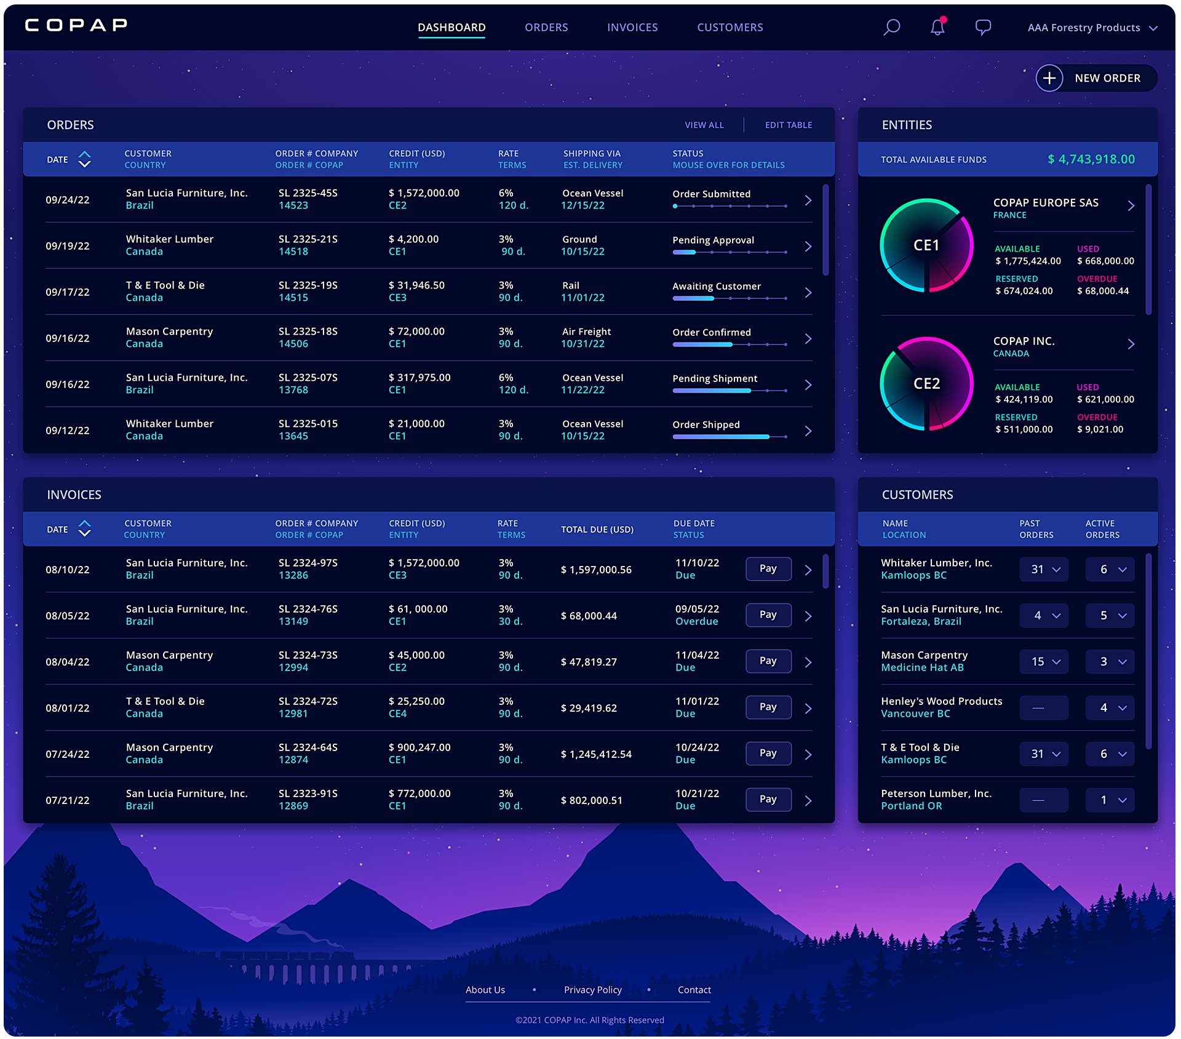Click the New Order plus icon
1181x1039 pixels.
pyautogui.click(x=1049, y=78)
